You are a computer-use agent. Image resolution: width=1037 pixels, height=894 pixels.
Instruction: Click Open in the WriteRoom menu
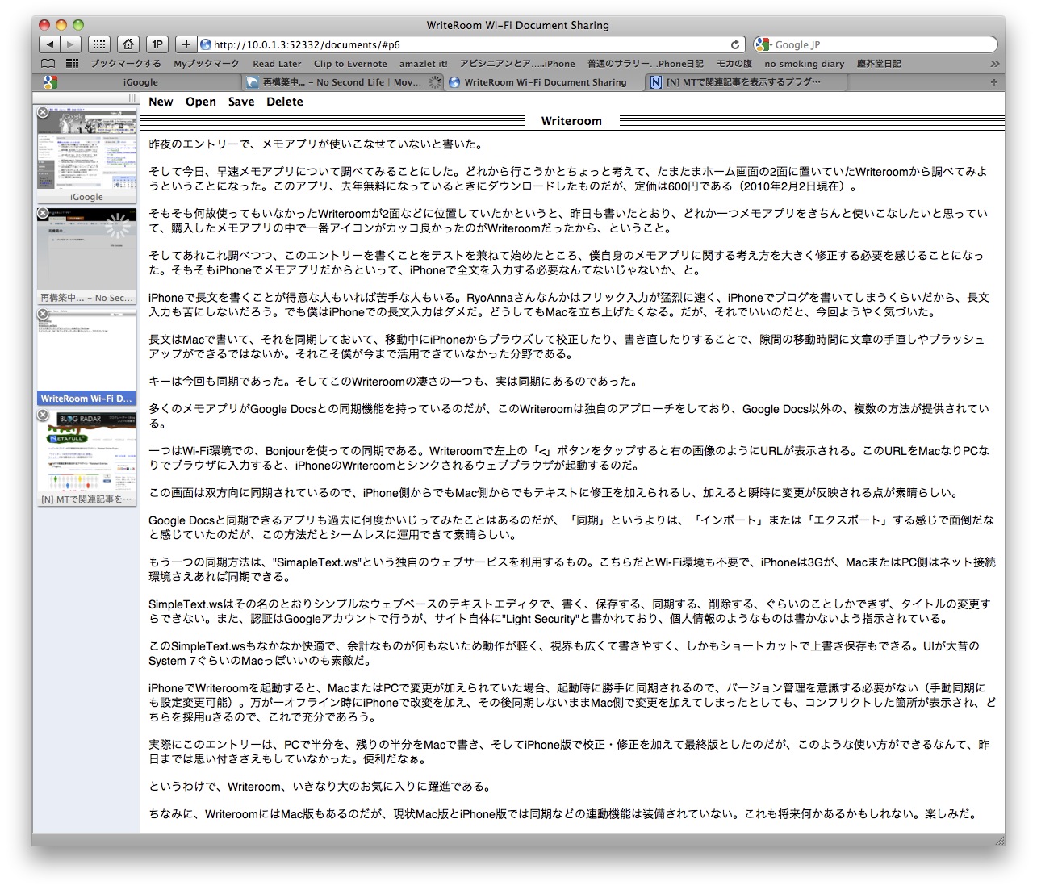(x=201, y=102)
